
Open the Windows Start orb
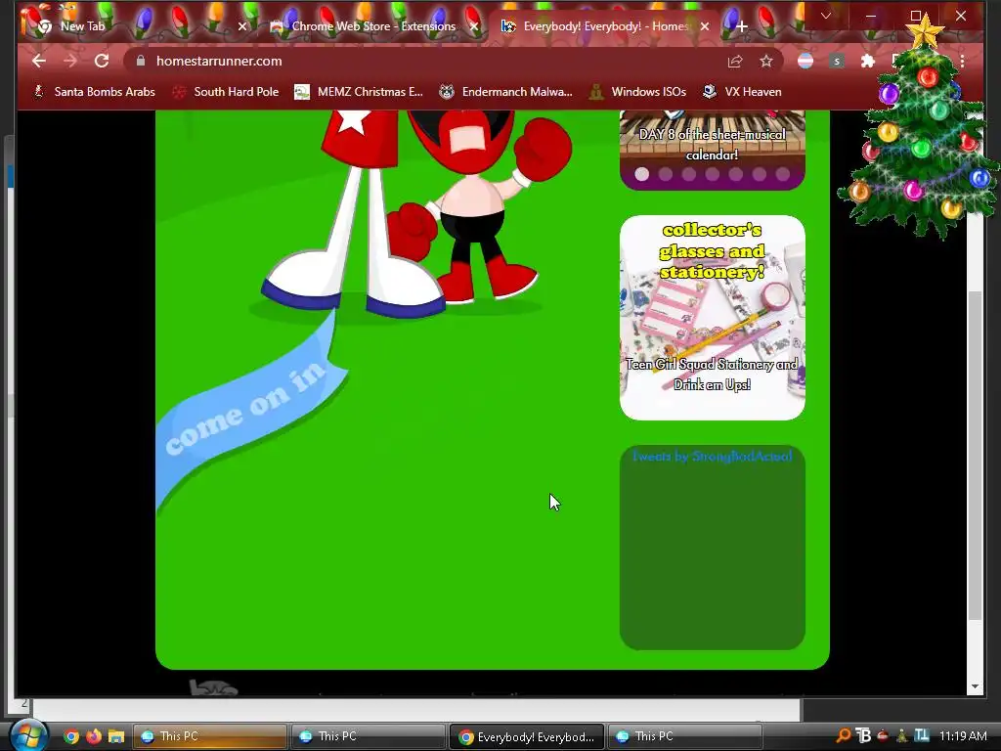point(27,735)
